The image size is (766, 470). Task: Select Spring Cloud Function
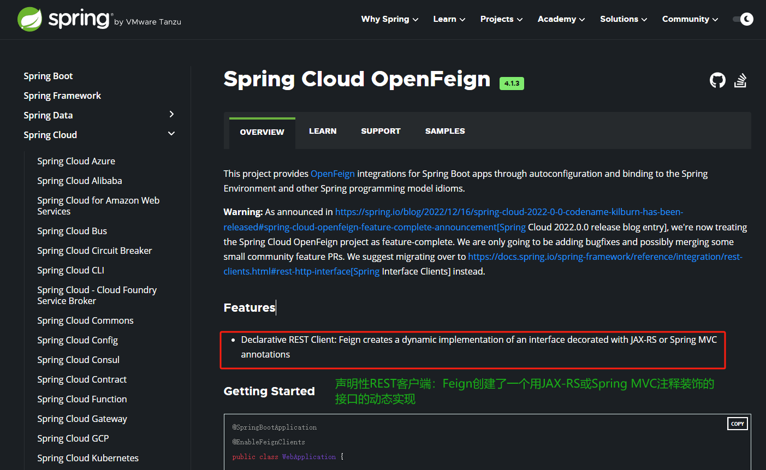click(x=82, y=399)
